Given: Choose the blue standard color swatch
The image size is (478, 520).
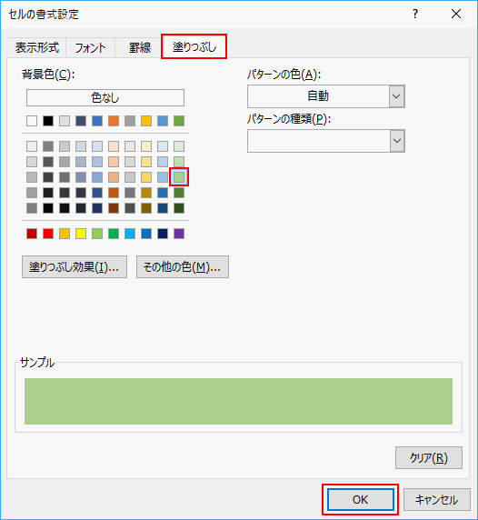Looking at the screenshot, I should click(146, 234).
